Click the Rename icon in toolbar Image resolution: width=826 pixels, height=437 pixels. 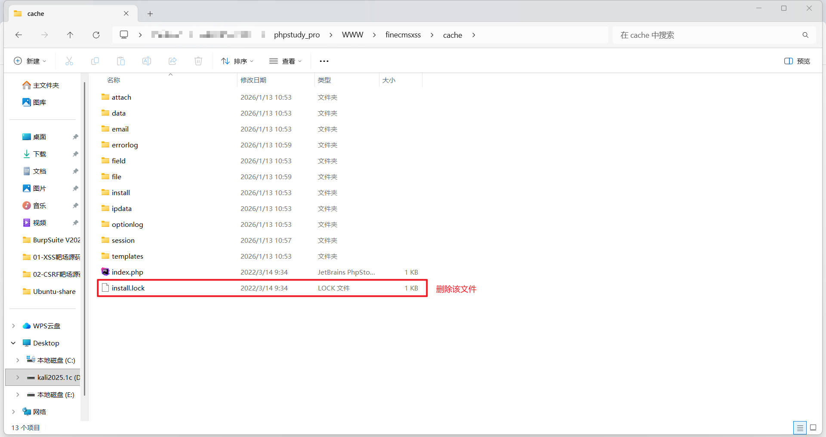(147, 61)
